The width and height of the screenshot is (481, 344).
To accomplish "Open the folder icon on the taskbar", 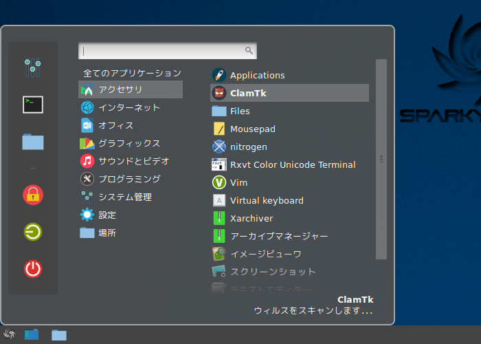I will [59, 335].
